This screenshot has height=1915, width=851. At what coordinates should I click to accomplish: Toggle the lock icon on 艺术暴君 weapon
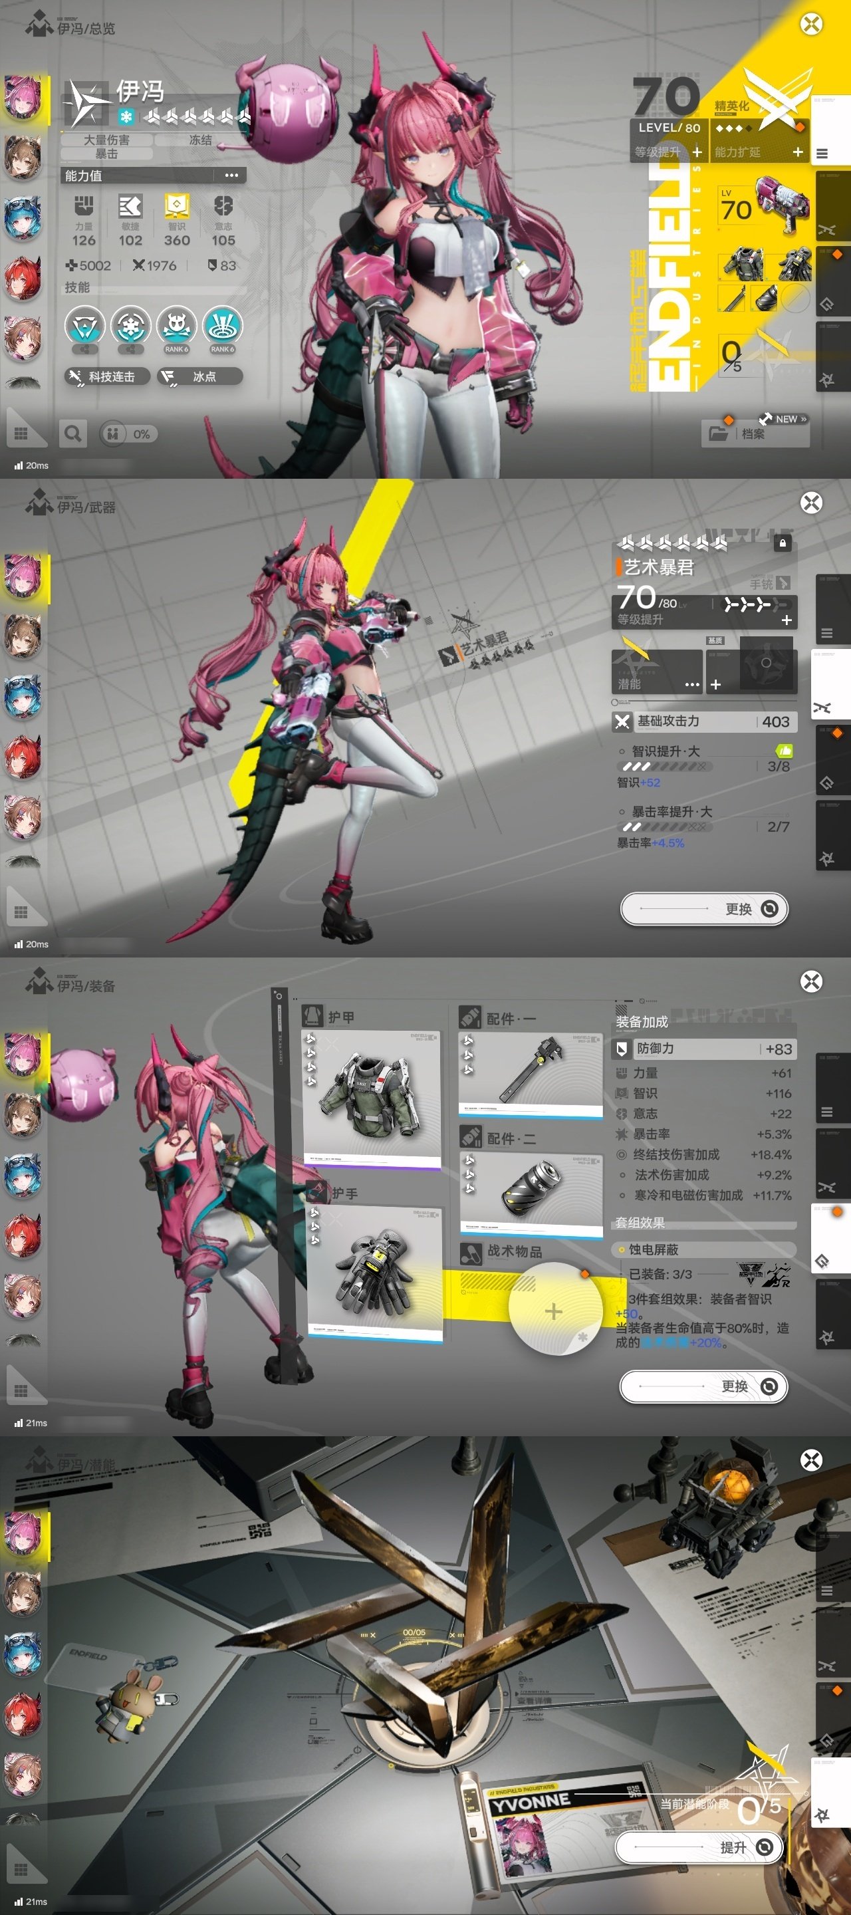pyautogui.click(x=782, y=543)
